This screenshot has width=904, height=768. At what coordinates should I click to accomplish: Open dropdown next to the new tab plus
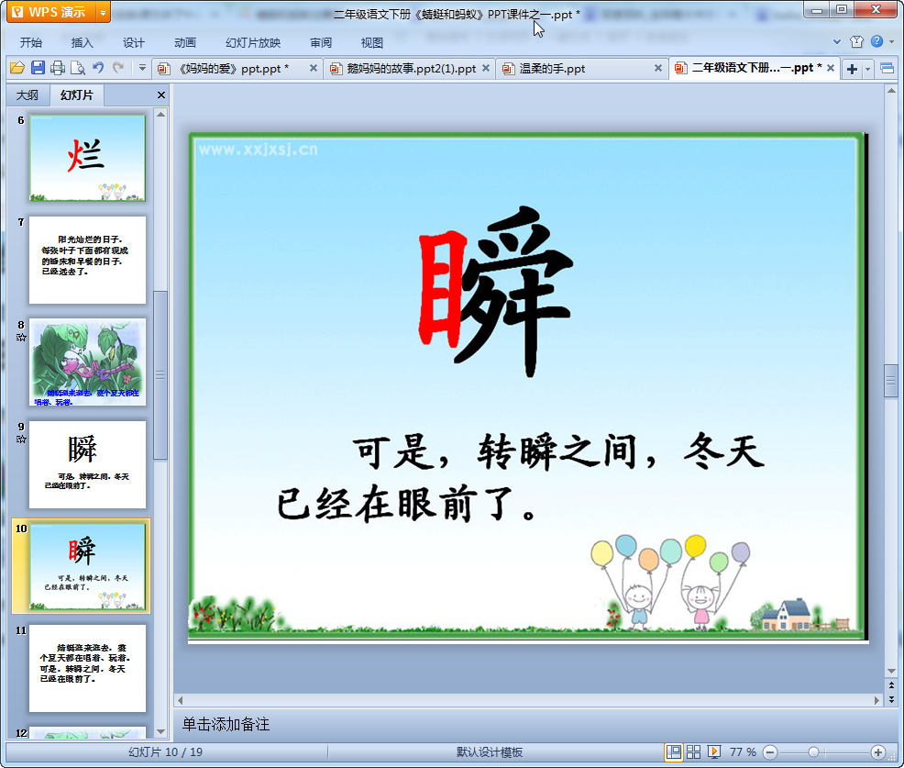[867, 69]
